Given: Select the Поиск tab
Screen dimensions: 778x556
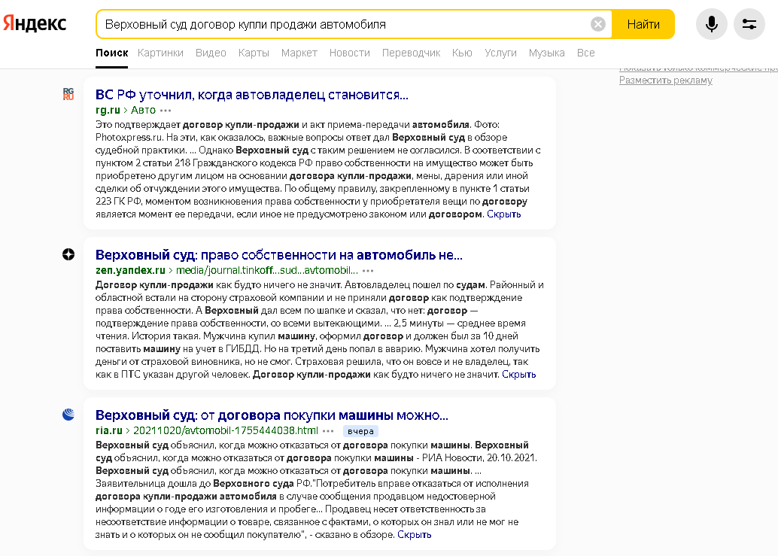Looking at the screenshot, I should (111, 53).
